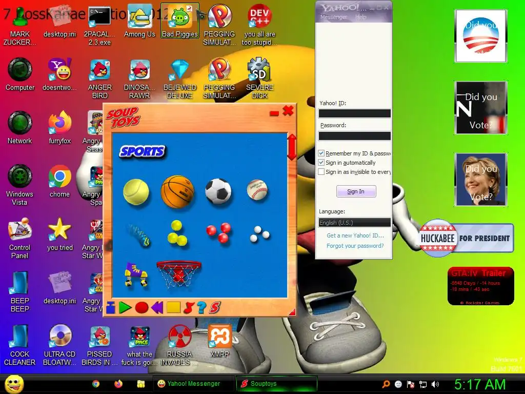Viewport: 525px width, 394px height.
Task: Open BEJEWED DELUXE desktop icon
Action: (180, 78)
